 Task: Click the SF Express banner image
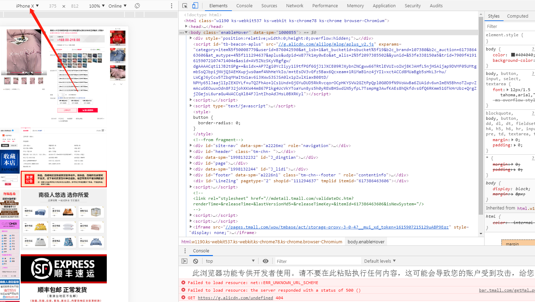64,269
